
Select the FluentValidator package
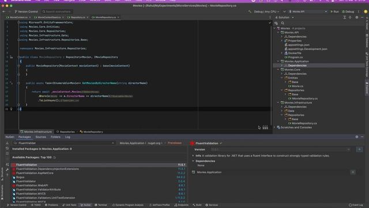[x=99, y=181]
